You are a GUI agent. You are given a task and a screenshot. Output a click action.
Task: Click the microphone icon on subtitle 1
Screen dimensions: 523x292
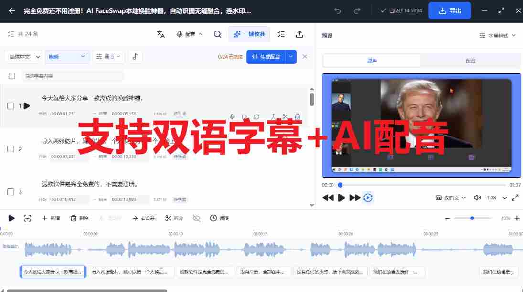(232, 117)
